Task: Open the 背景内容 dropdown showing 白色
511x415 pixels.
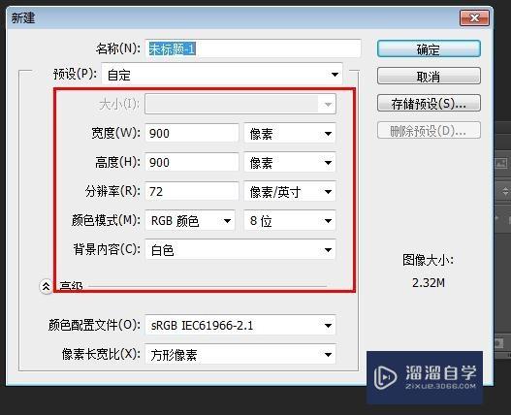Action: point(240,250)
